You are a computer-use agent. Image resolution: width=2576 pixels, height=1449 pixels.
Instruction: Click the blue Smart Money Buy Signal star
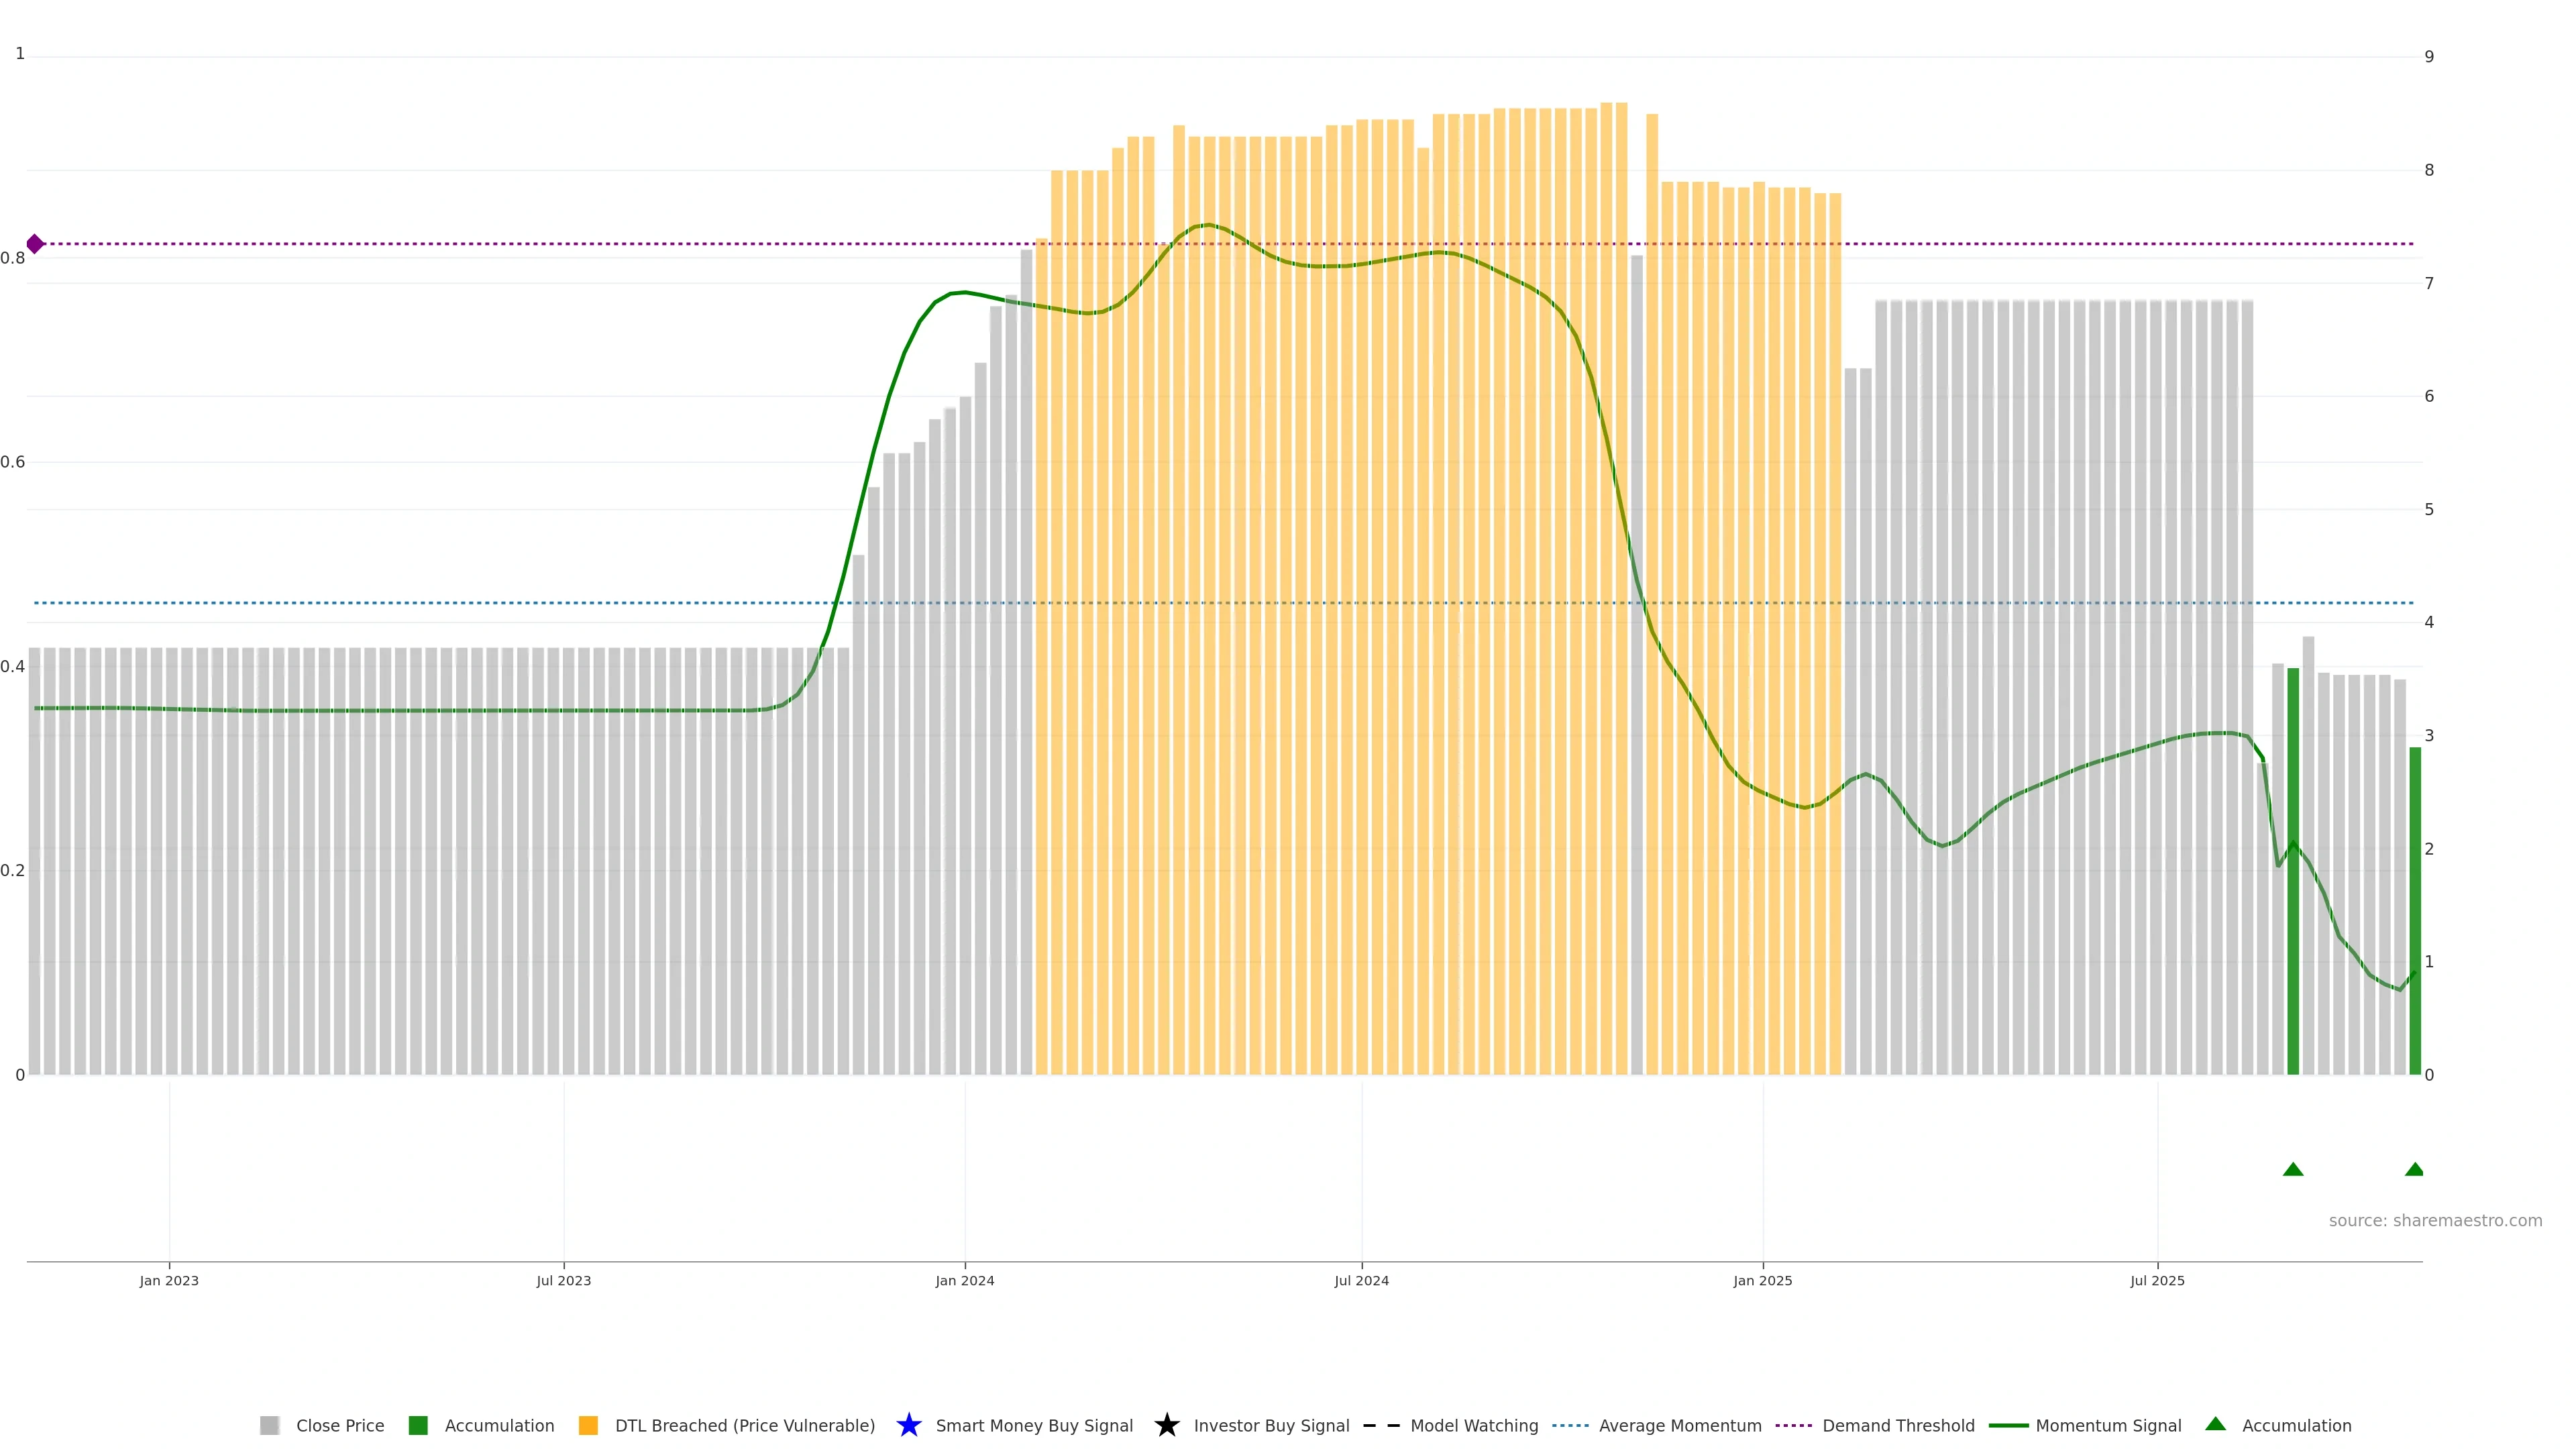click(908, 1425)
